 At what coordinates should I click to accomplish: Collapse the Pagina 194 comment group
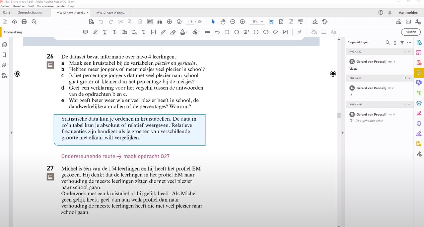click(409, 105)
